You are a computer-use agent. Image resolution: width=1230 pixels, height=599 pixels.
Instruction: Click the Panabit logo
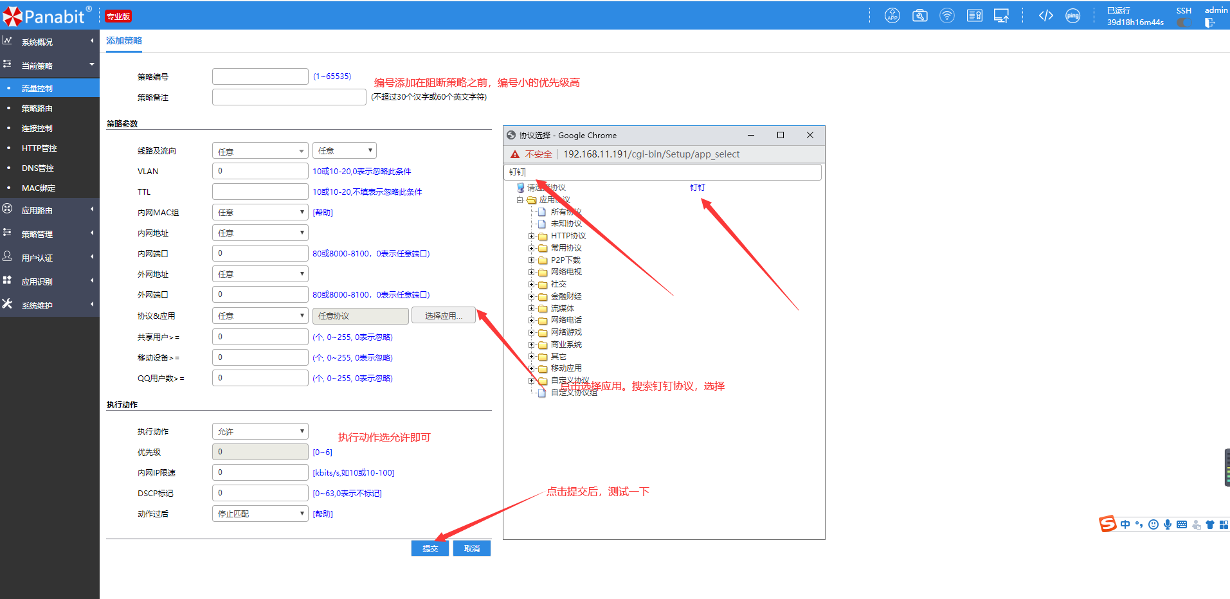coord(47,15)
